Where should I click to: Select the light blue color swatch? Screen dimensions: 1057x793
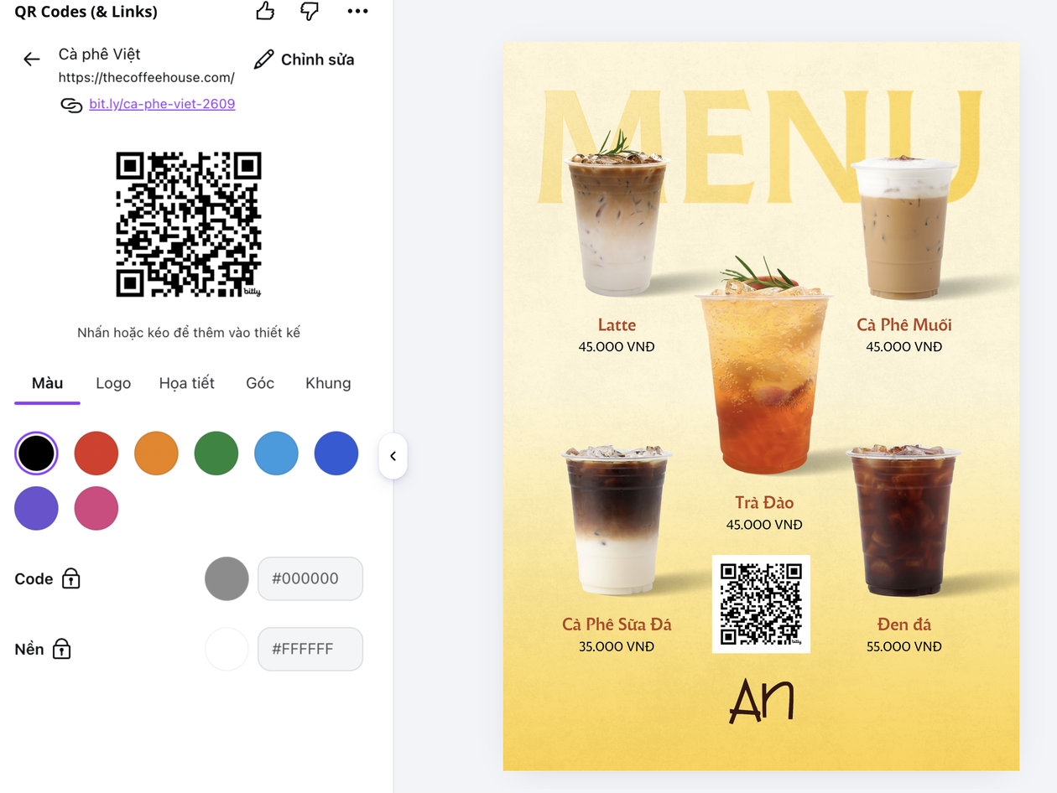coord(276,454)
